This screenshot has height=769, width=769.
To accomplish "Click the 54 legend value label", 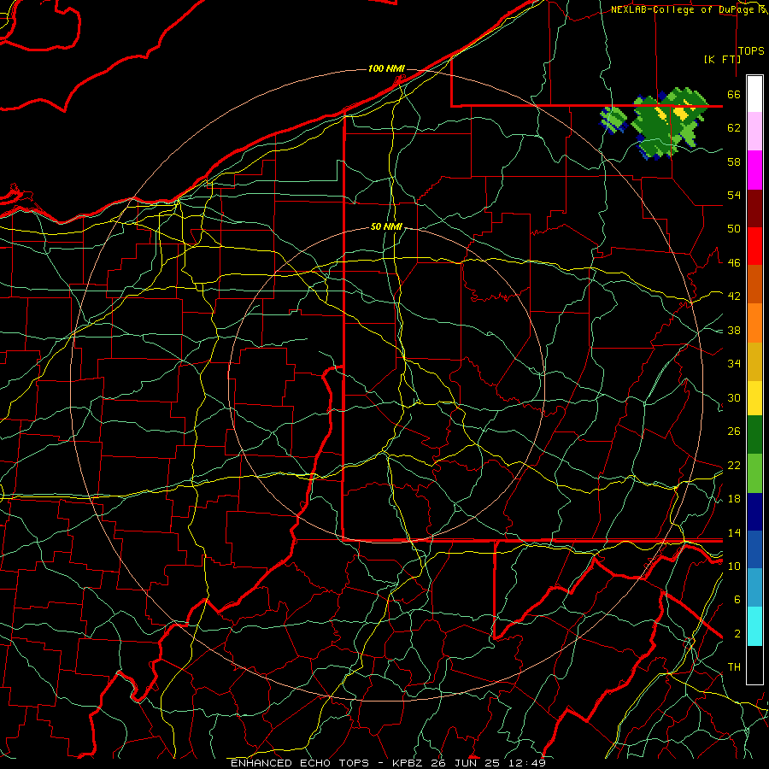I will pyautogui.click(x=734, y=195).
